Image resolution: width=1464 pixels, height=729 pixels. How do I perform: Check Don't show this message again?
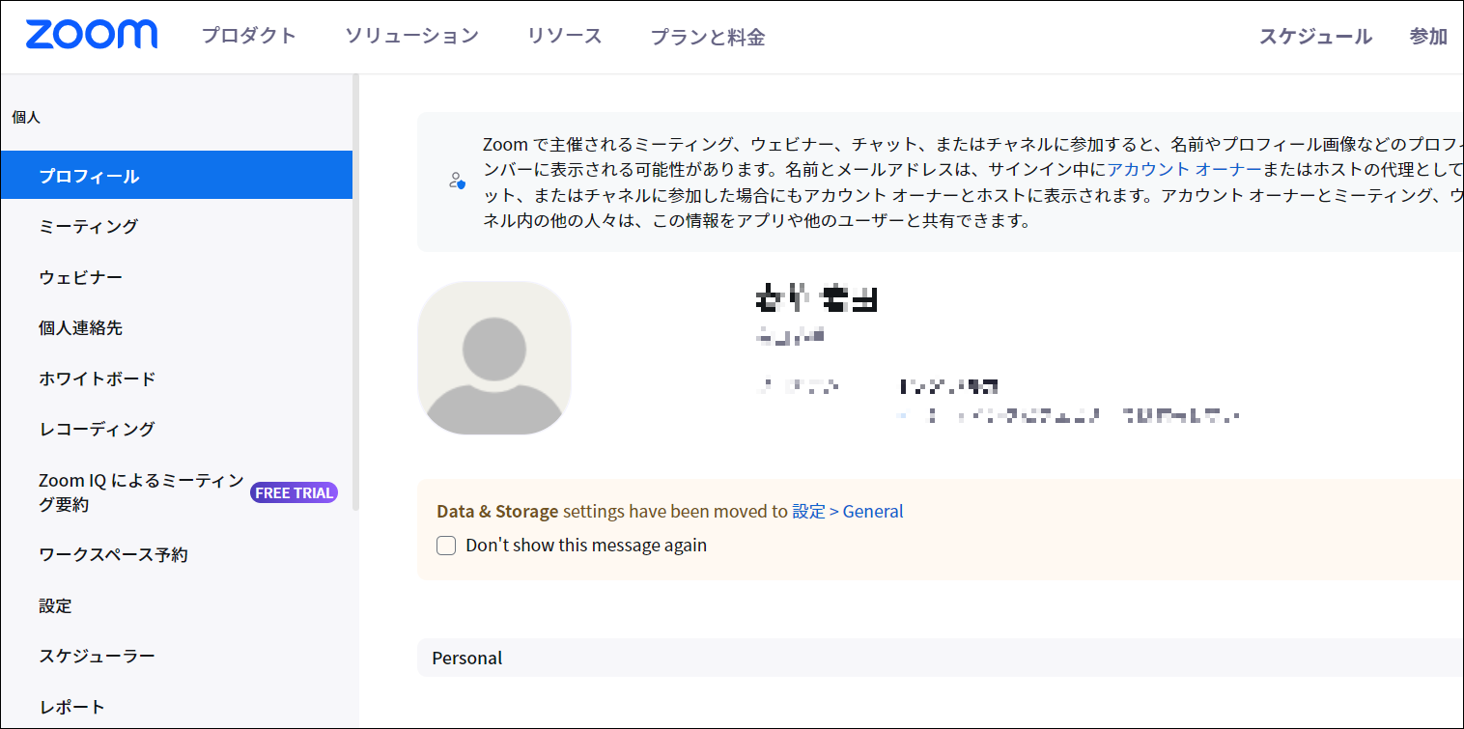[446, 546]
